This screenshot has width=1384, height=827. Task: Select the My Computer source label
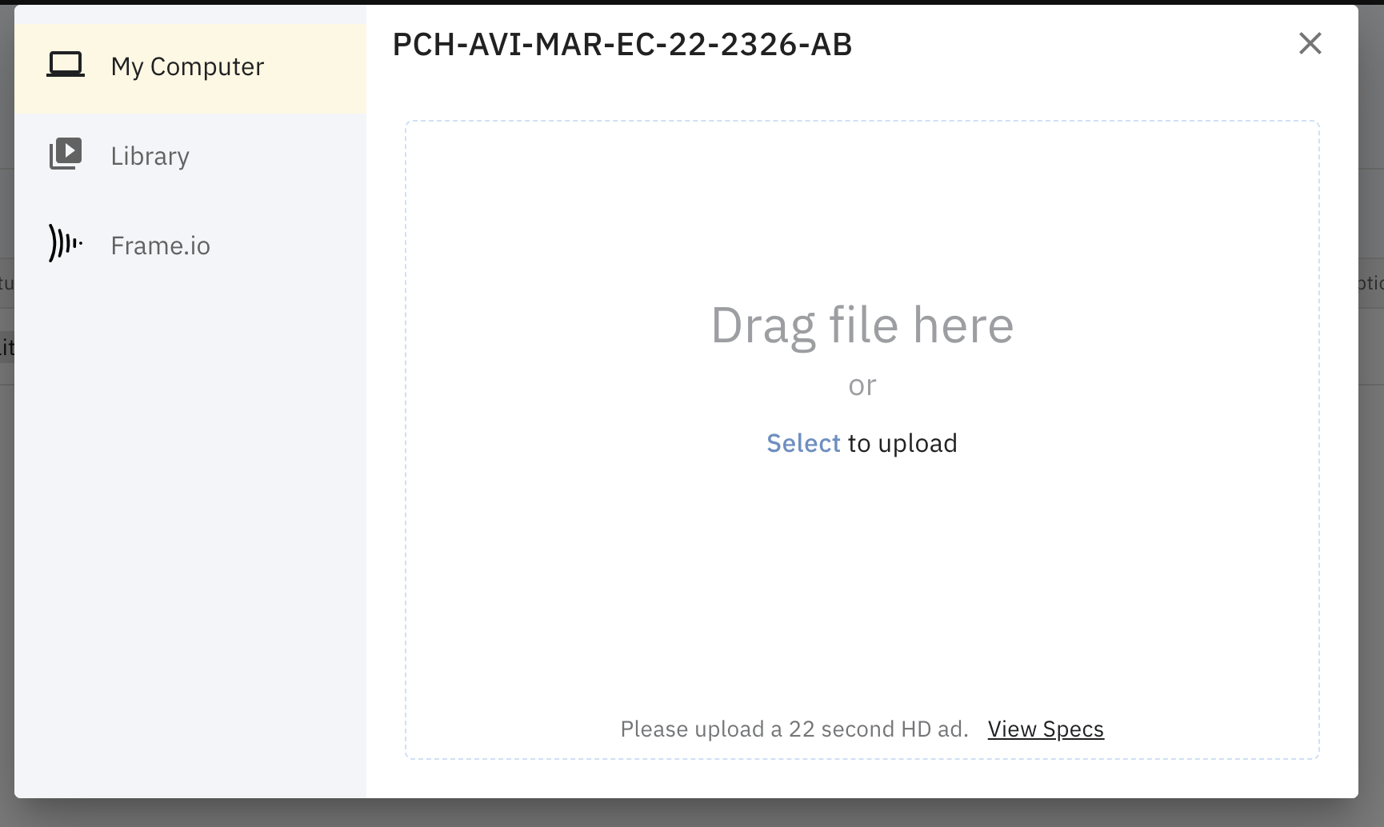click(187, 66)
